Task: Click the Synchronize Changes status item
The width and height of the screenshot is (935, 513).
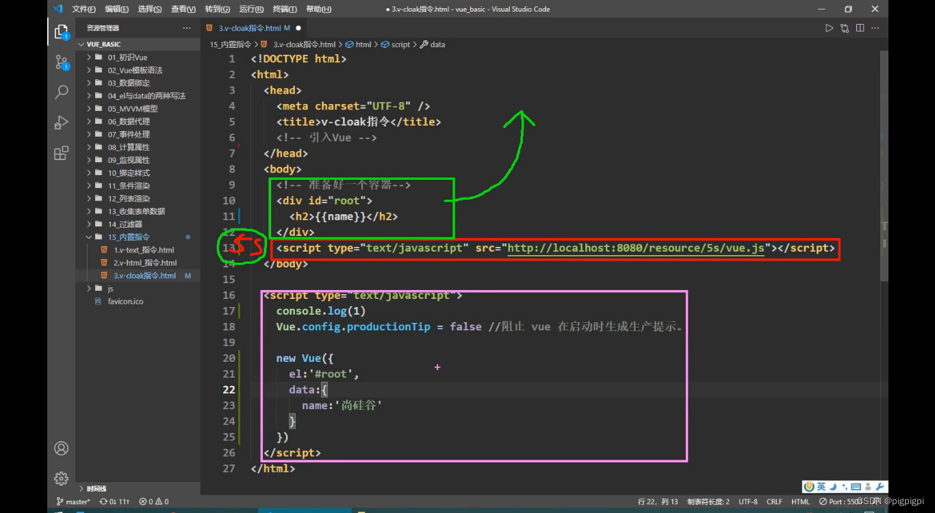Action: click(114, 501)
